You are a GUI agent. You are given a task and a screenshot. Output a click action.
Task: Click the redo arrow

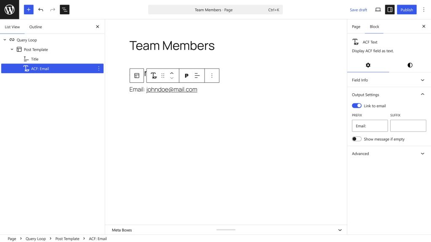coord(53,10)
